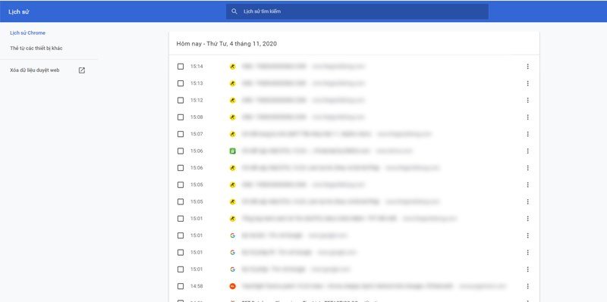Click the favicon of the 15:13 entry
Screen dimensions: 607x302
(232, 83)
